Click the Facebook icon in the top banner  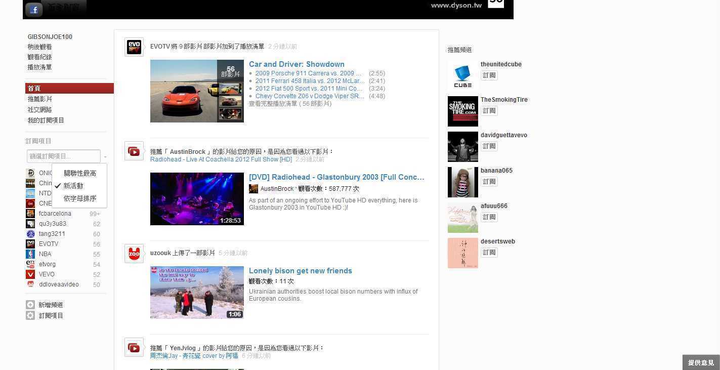pos(34,10)
